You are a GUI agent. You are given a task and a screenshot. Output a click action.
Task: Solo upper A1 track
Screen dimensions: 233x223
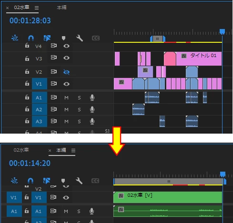(x=79, y=97)
